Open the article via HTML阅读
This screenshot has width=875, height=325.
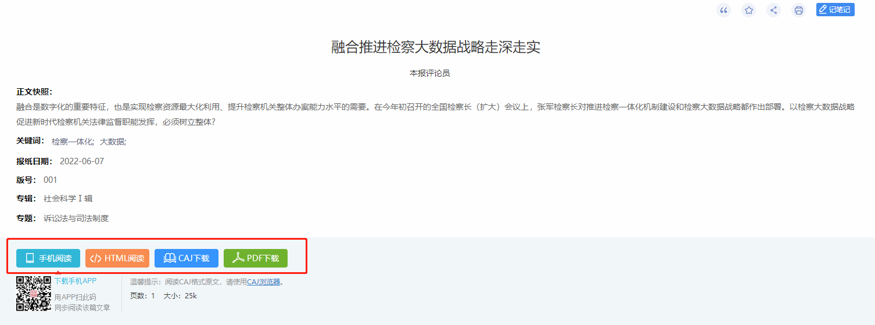point(117,258)
